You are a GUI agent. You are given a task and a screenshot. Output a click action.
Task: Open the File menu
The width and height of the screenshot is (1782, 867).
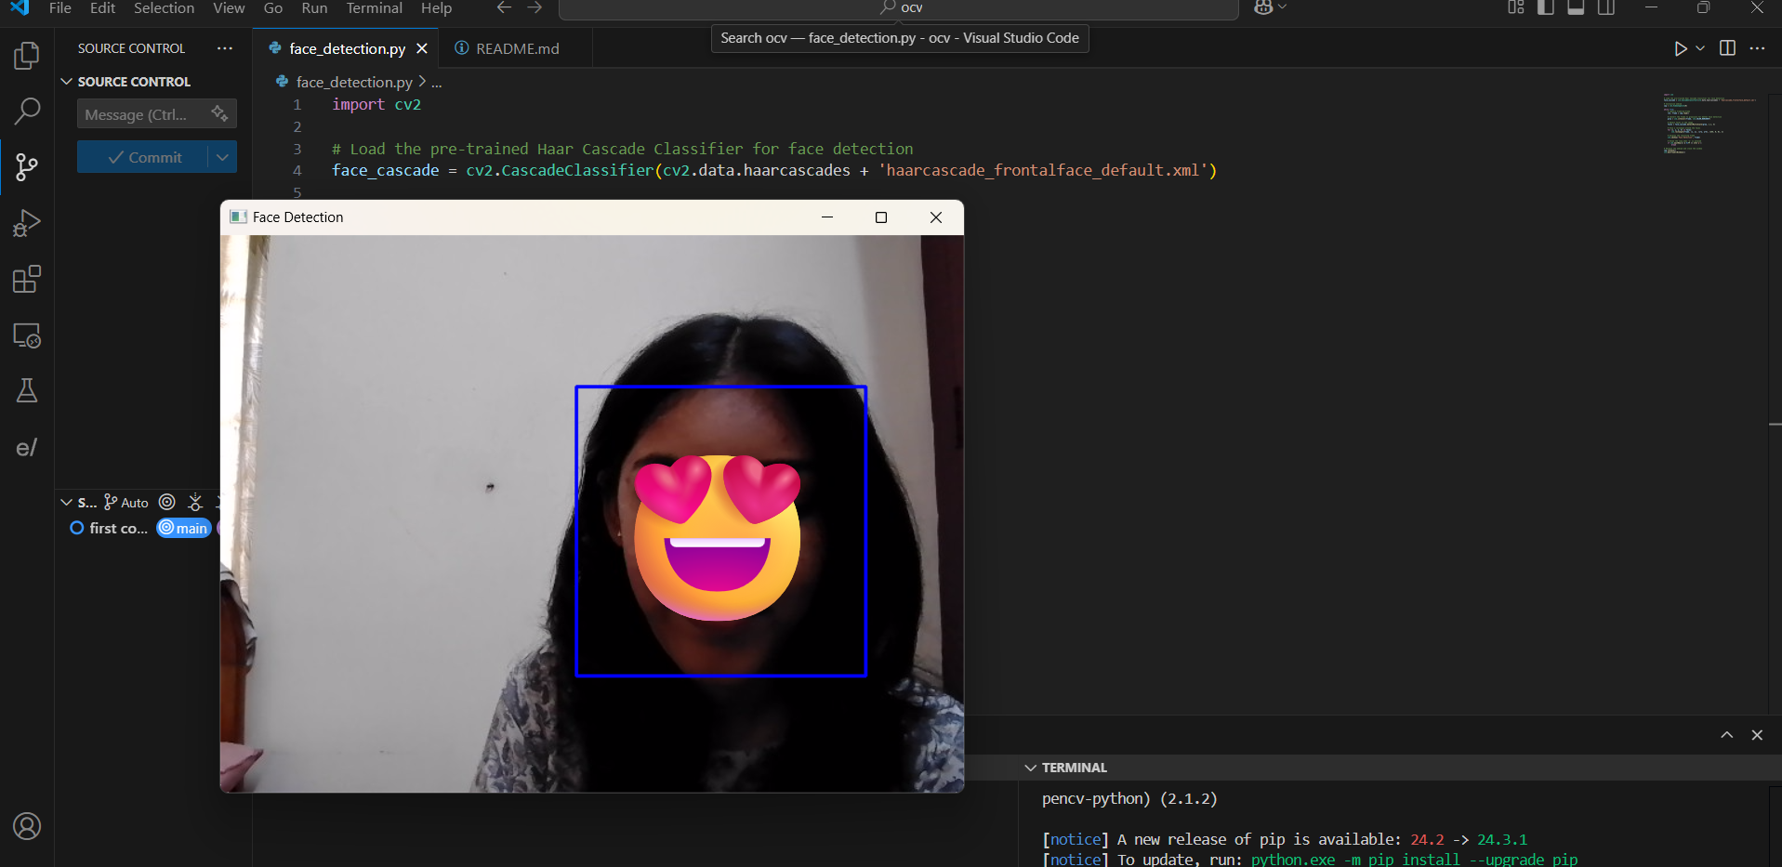[x=60, y=8]
